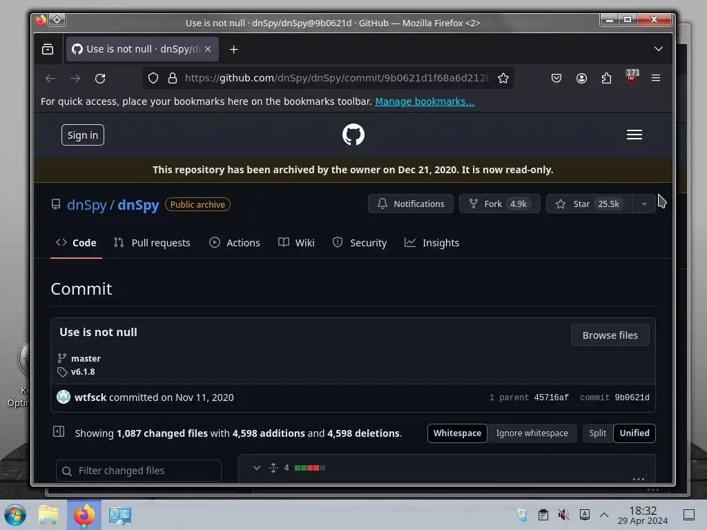Open the dnSpy repository name link
The height and width of the screenshot is (530, 707).
138,205
